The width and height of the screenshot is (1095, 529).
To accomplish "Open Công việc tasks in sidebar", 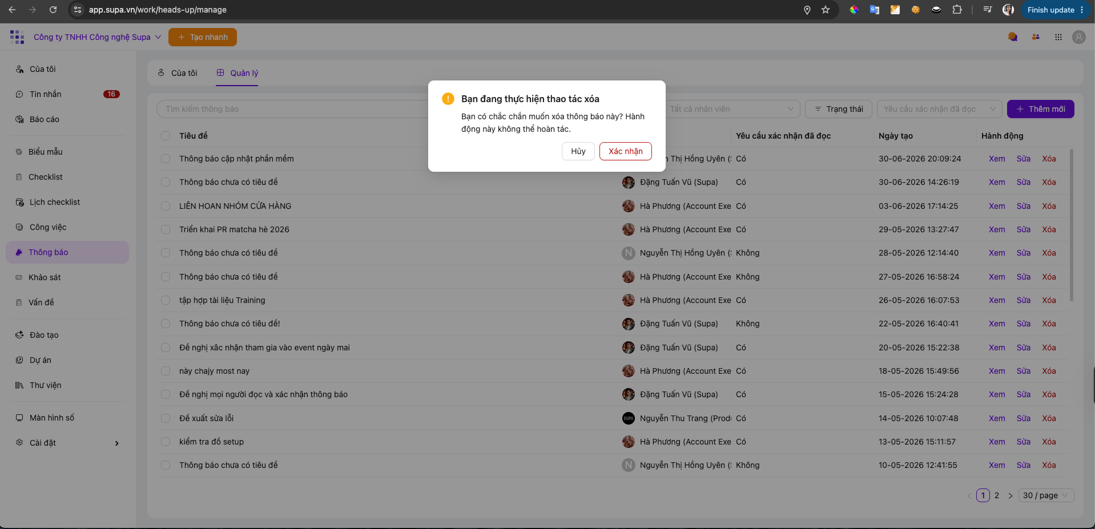I will click(x=67, y=227).
